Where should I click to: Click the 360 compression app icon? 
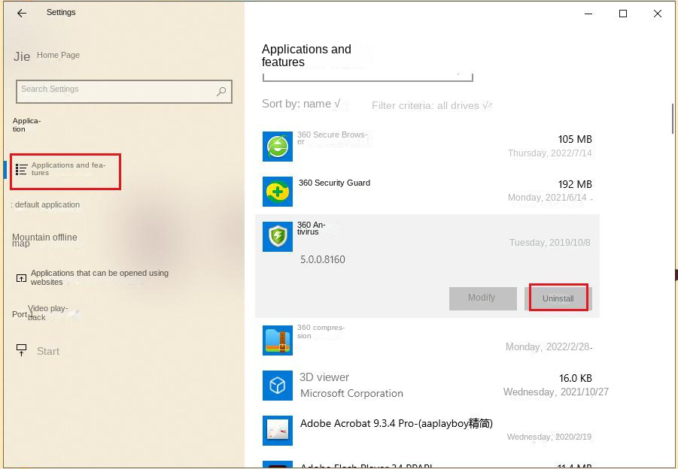tap(278, 340)
